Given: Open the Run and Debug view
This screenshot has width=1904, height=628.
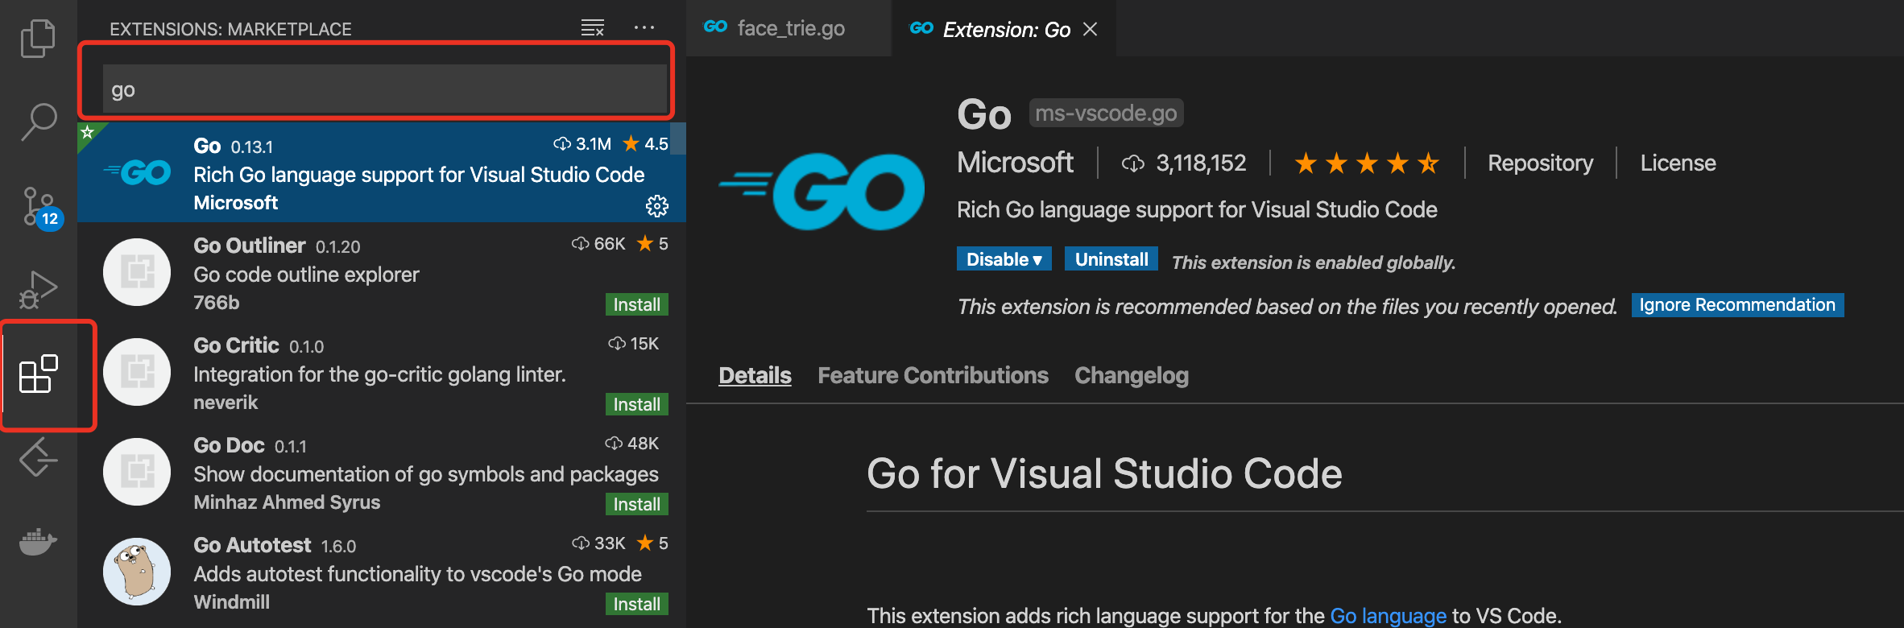Looking at the screenshot, I should pos(38,290).
